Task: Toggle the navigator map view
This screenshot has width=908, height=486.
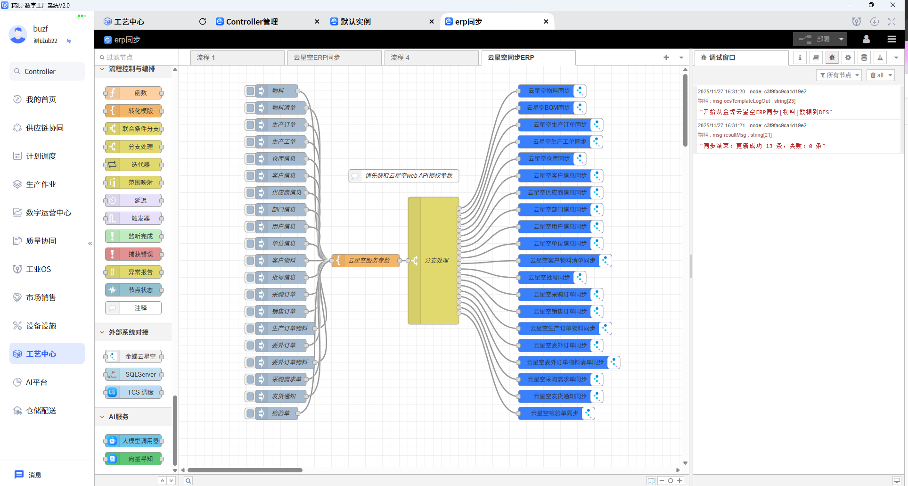Action: point(651,481)
